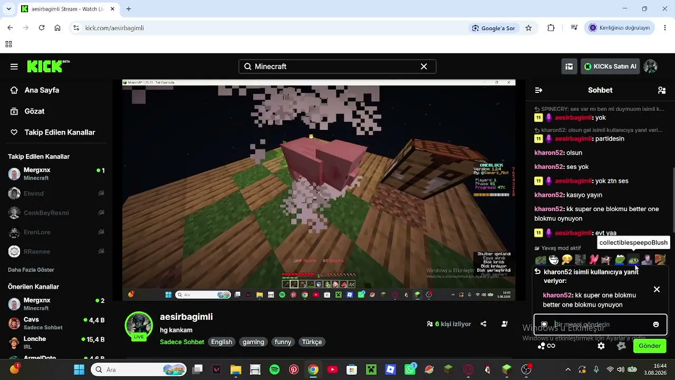The image size is (675, 380).
Task: Open recommended channel Cavs
Action: point(56,324)
